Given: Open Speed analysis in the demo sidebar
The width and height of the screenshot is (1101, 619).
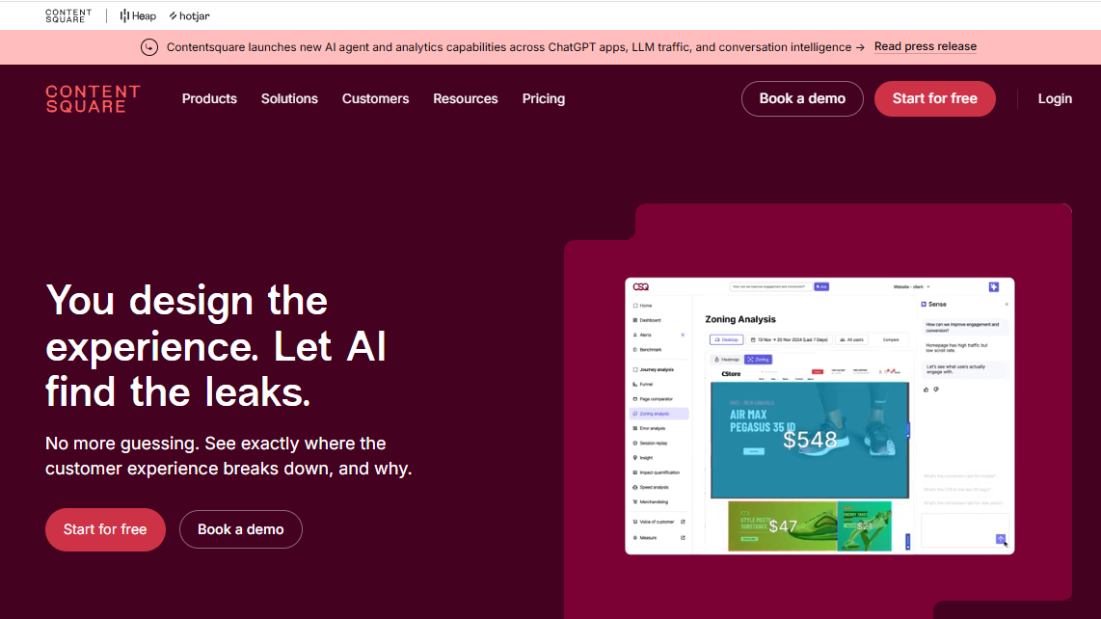Looking at the screenshot, I should 651,488.
